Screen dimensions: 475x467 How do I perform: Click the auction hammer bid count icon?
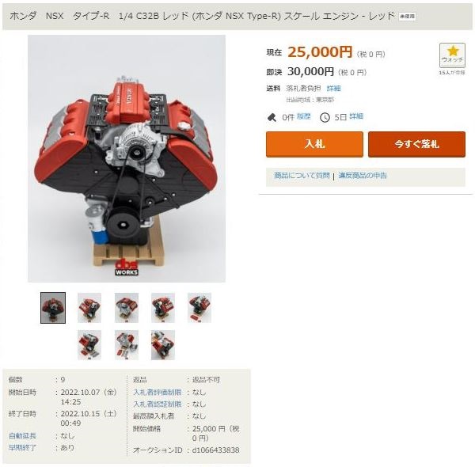[x=272, y=117]
